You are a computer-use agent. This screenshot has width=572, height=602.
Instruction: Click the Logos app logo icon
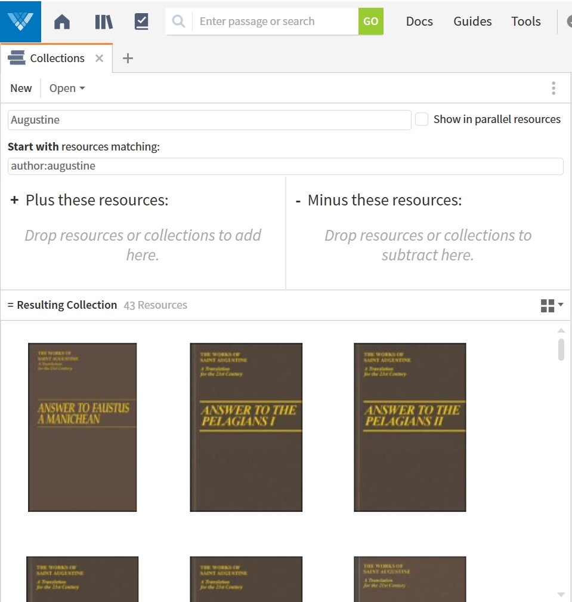[x=21, y=21]
